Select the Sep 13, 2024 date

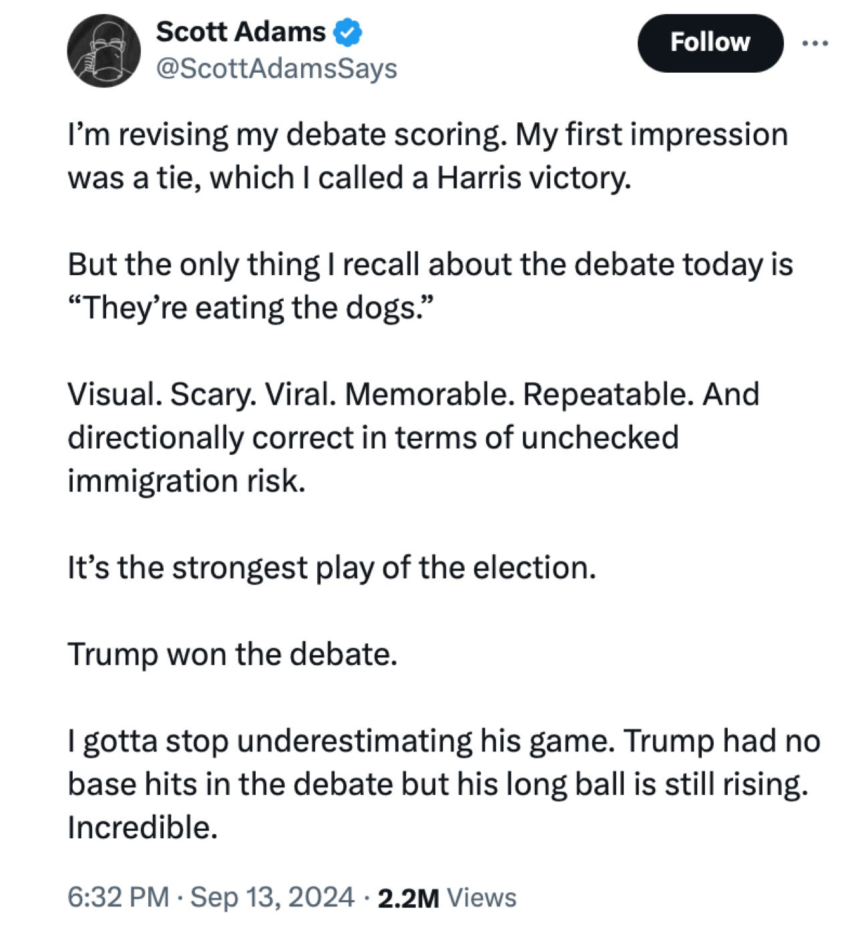coord(272,897)
